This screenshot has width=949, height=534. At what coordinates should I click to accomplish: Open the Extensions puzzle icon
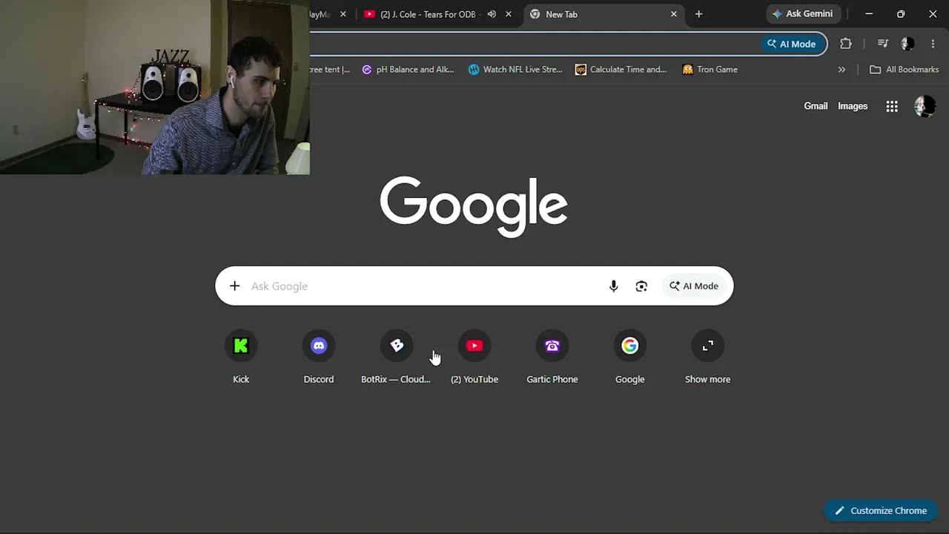point(846,44)
